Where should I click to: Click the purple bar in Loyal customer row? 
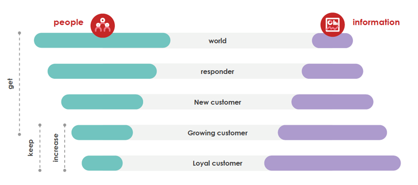click(x=332, y=163)
